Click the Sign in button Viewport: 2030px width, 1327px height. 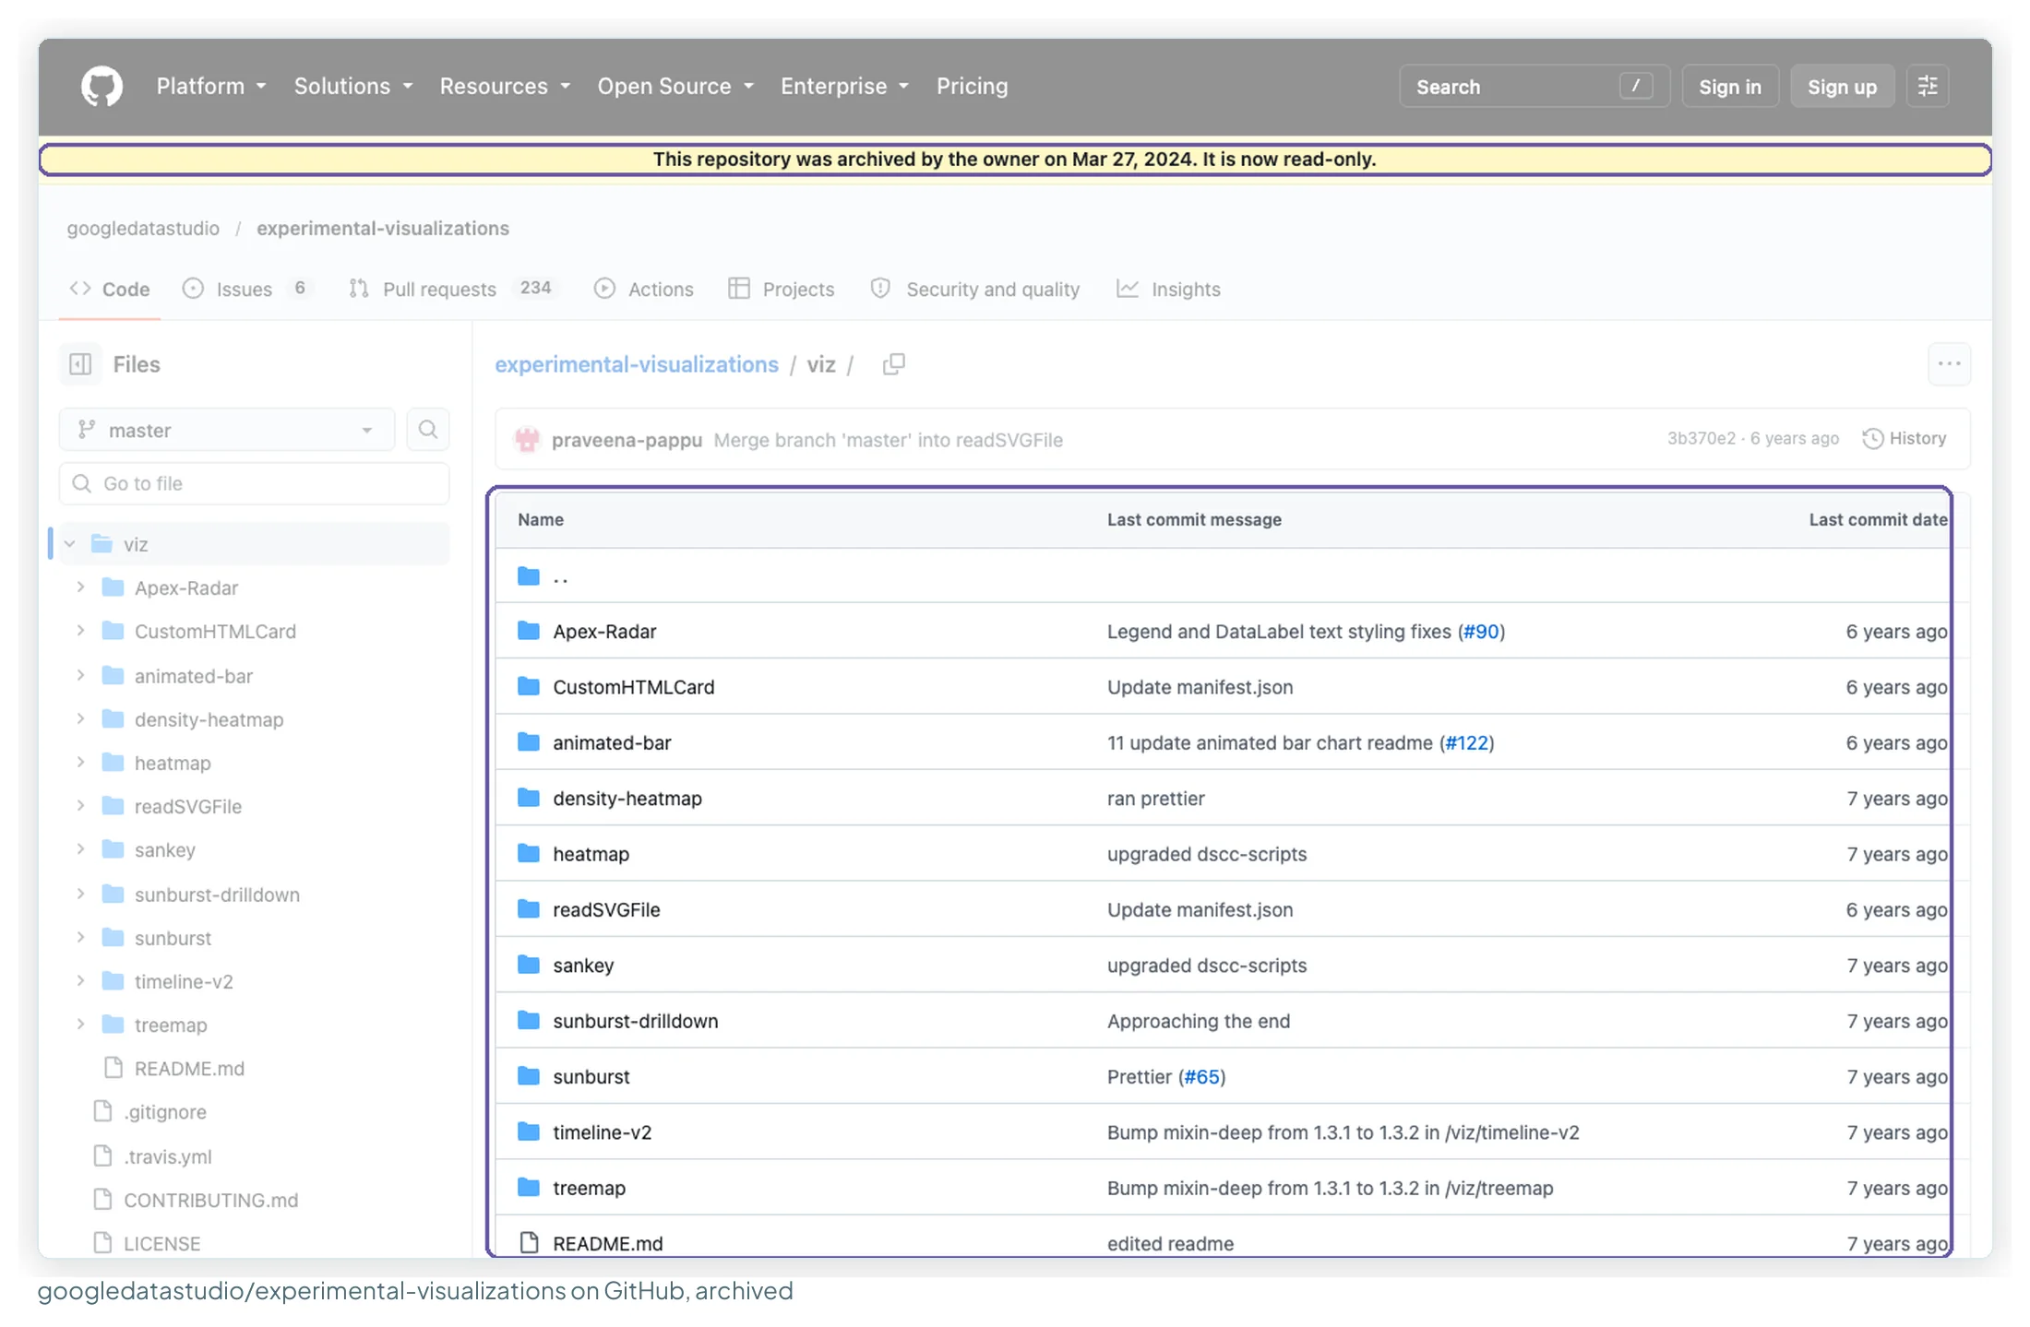pos(1729,87)
